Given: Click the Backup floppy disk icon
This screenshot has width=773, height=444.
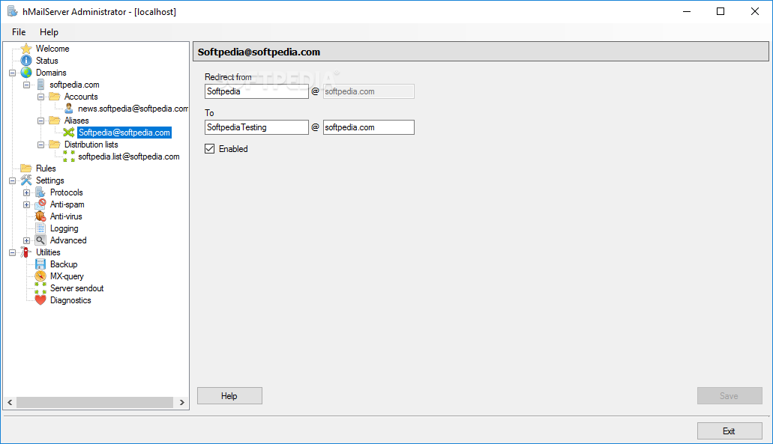Looking at the screenshot, I should pos(40,264).
